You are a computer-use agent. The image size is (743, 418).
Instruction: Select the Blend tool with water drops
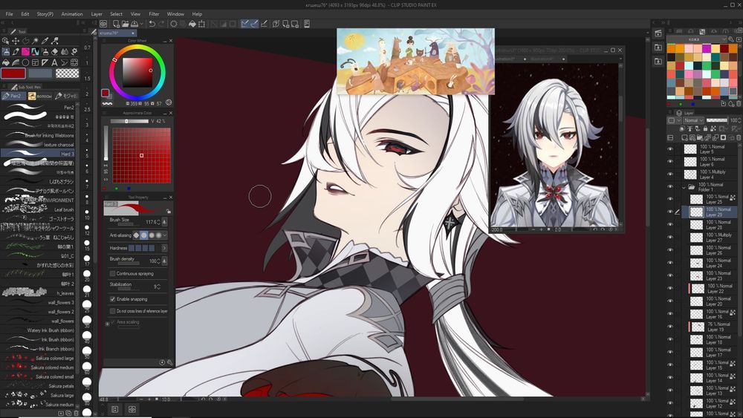pos(65,51)
